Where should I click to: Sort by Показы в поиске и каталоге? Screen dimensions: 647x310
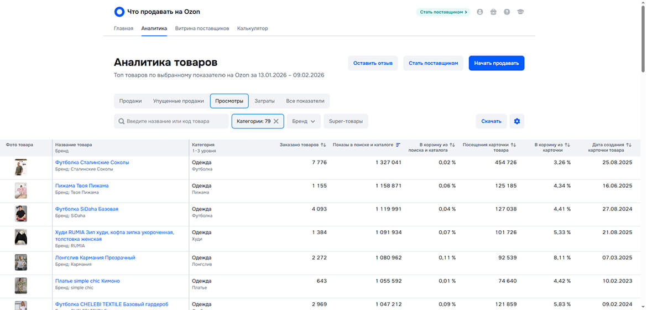click(398, 144)
